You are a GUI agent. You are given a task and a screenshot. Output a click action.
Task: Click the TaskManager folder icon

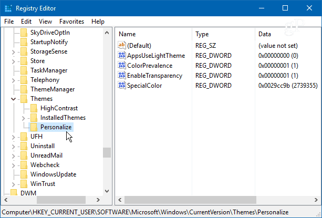[24, 70]
